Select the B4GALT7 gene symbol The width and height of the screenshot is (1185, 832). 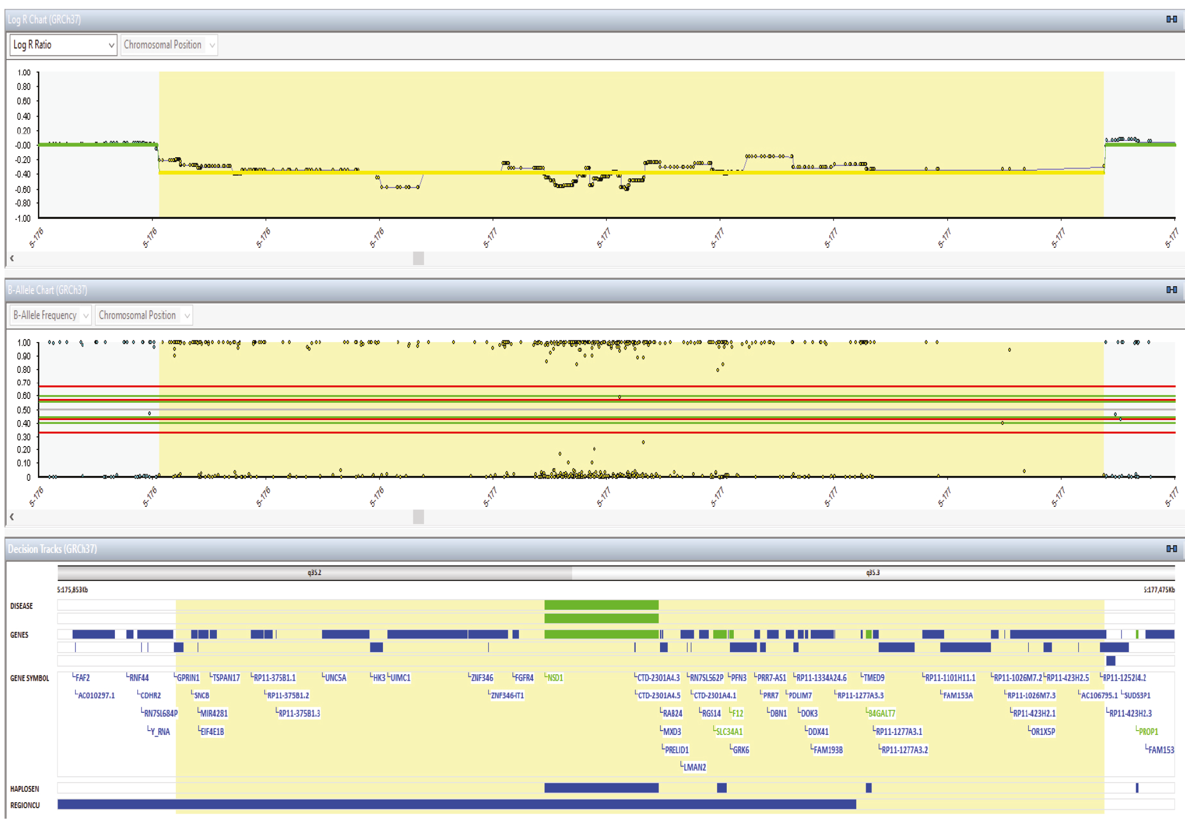point(882,714)
